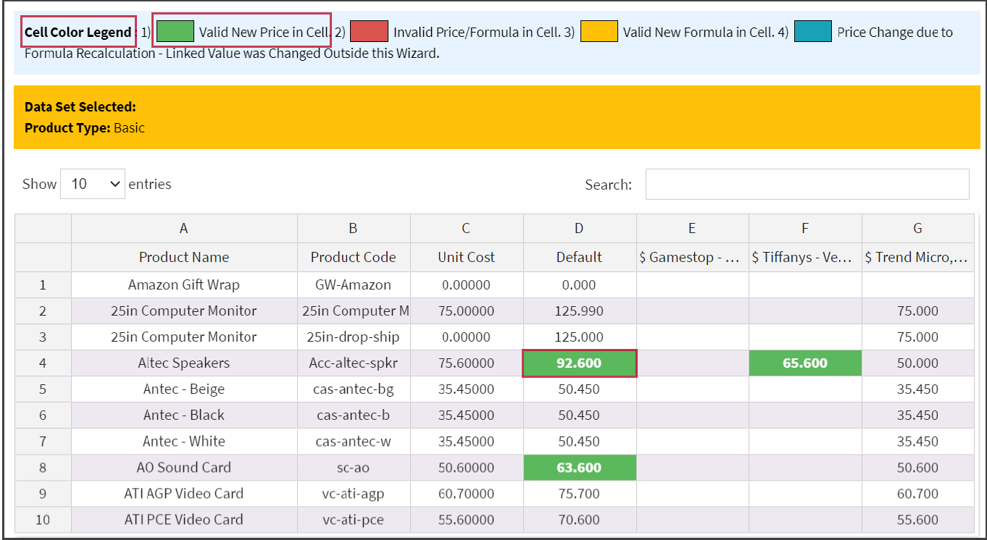Click the yellow Valid New Formula swatch
The image size is (987, 540).
tap(599, 31)
